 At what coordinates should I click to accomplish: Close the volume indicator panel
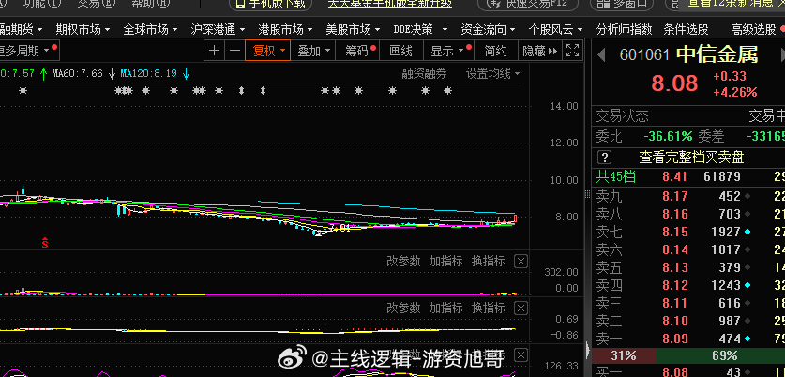click(x=521, y=261)
